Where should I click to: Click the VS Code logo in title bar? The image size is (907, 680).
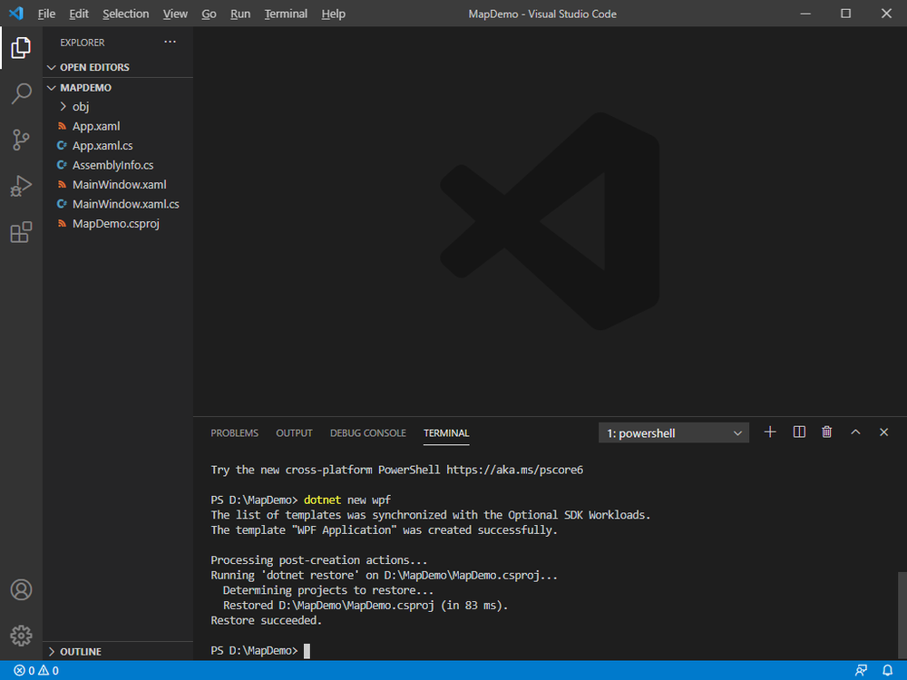16,14
